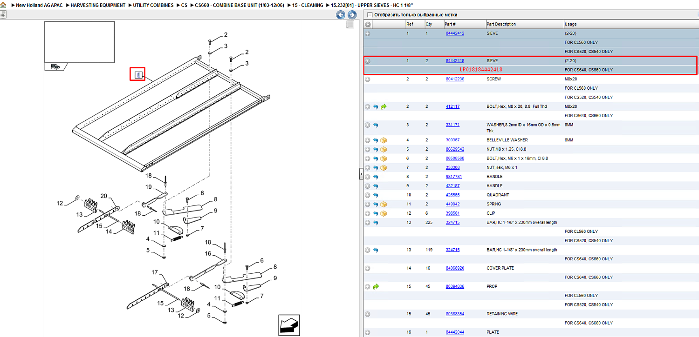699x337 pixels.
Task: Expand the row for part 80412236
Action: tap(368, 79)
